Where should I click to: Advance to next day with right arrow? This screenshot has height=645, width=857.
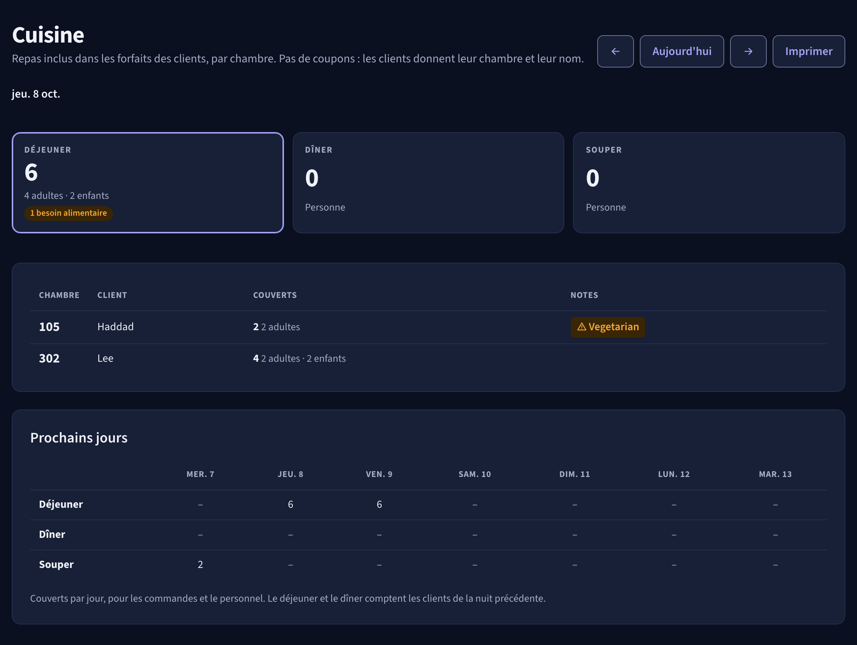click(x=748, y=51)
